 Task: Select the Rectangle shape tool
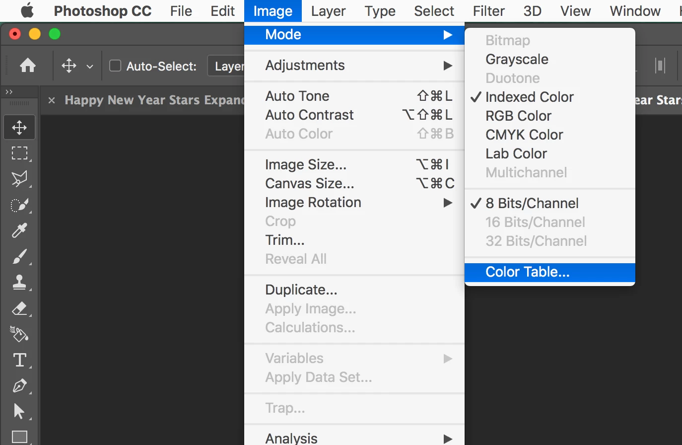pyautogui.click(x=19, y=437)
